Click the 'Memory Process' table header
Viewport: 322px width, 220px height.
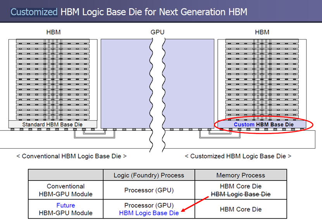(241, 175)
